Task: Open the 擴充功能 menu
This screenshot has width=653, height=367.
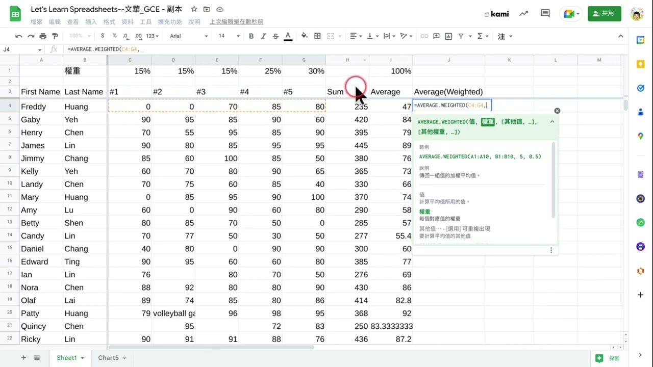Action: pos(170,22)
